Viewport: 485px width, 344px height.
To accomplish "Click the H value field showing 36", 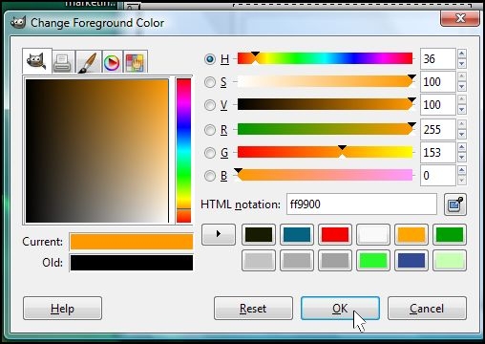I will pyautogui.click(x=438, y=59).
